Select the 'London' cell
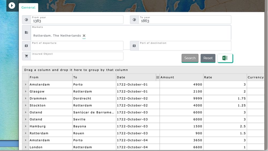 pyautogui.click(x=51, y=147)
